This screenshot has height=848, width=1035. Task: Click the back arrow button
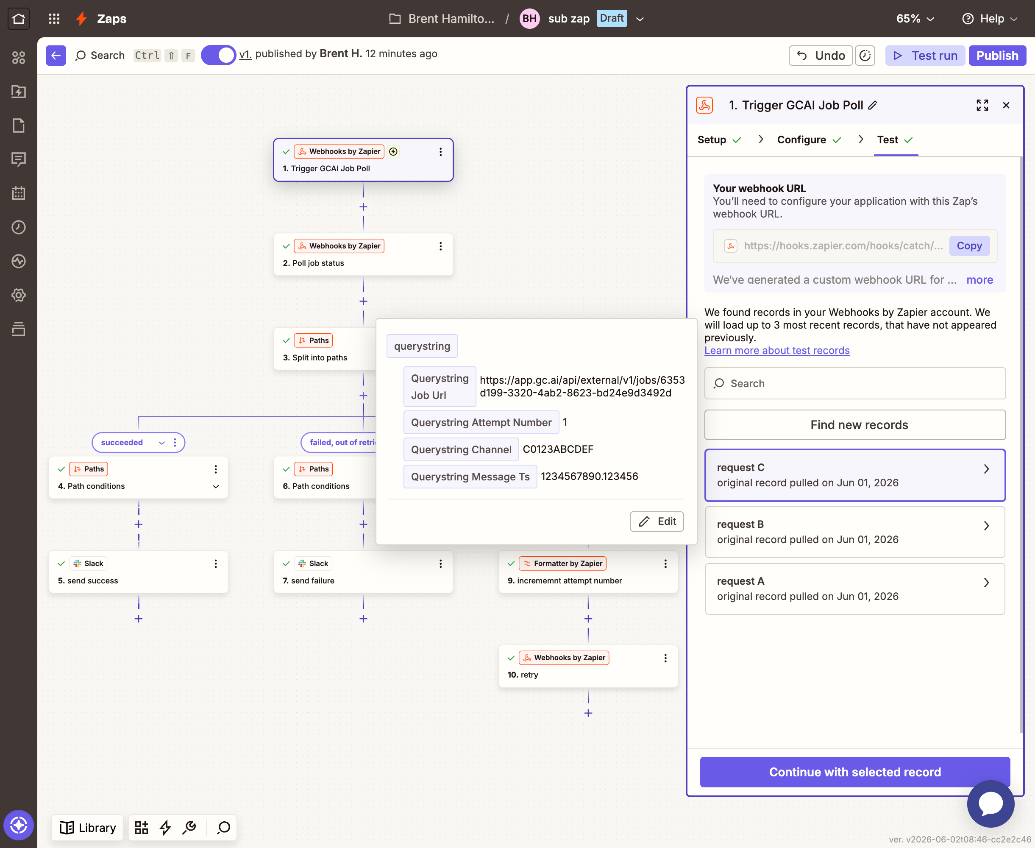pyautogui.click(x=56, y=55)
